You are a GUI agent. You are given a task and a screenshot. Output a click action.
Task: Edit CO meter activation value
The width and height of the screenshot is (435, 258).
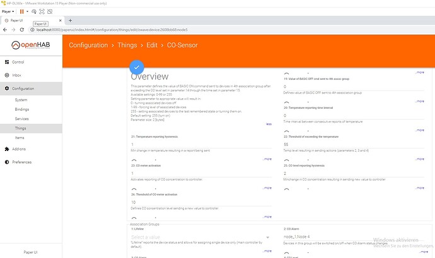tap(201, 173)
